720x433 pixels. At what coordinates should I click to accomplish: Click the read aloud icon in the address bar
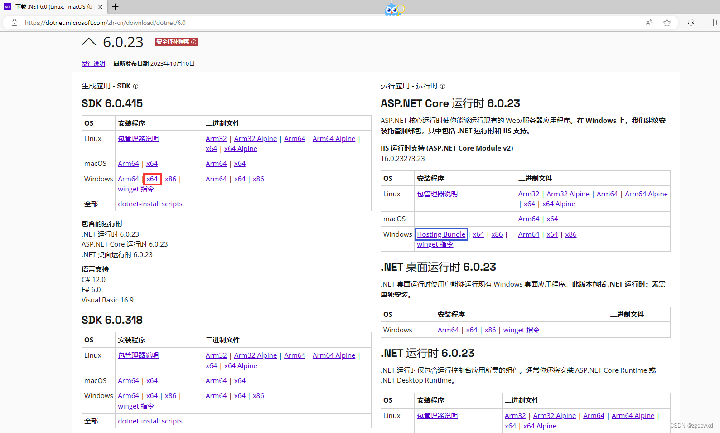[x=649, y=23]
